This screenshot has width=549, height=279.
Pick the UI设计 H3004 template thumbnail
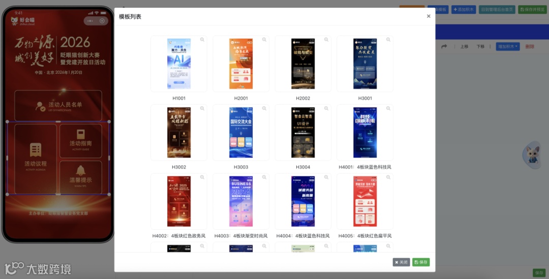click(x=303, y=132)
